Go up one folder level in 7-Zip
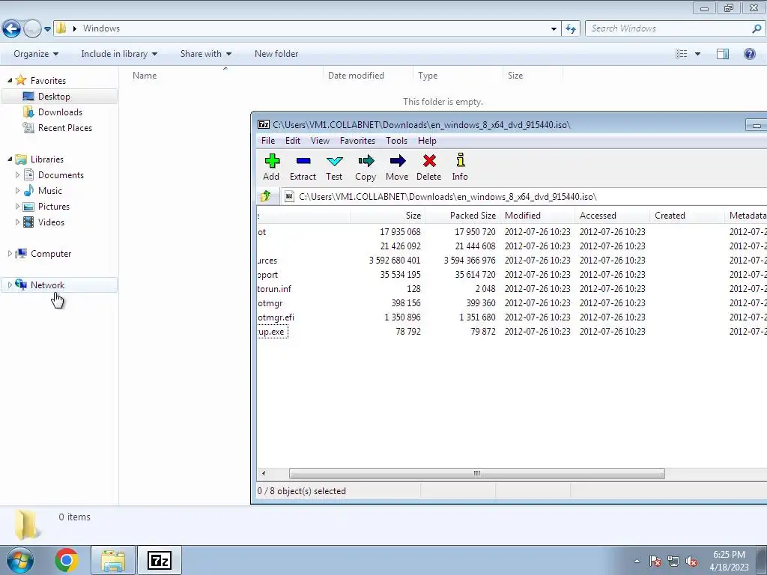 click(x=266, y=197)
